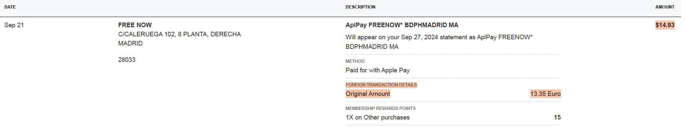The width and height of the screenshot is (686, 127).
Task: Click the FREE NOW merchant name
Action: [135, 25]
